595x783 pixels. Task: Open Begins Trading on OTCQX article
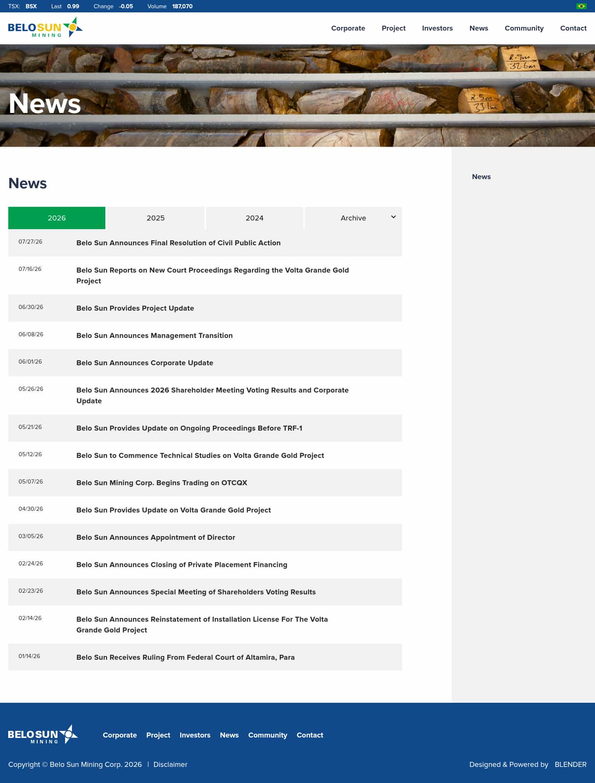[162, 483]
